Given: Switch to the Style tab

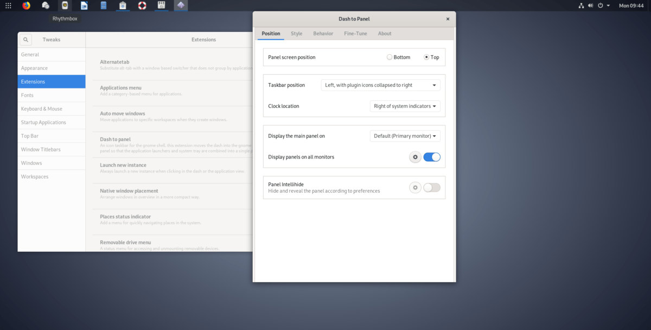Looking at the screenshot, I should [296, 33].
